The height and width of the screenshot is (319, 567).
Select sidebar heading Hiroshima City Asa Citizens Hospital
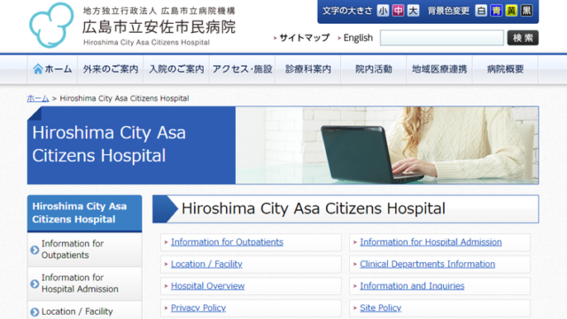(85, 213)
